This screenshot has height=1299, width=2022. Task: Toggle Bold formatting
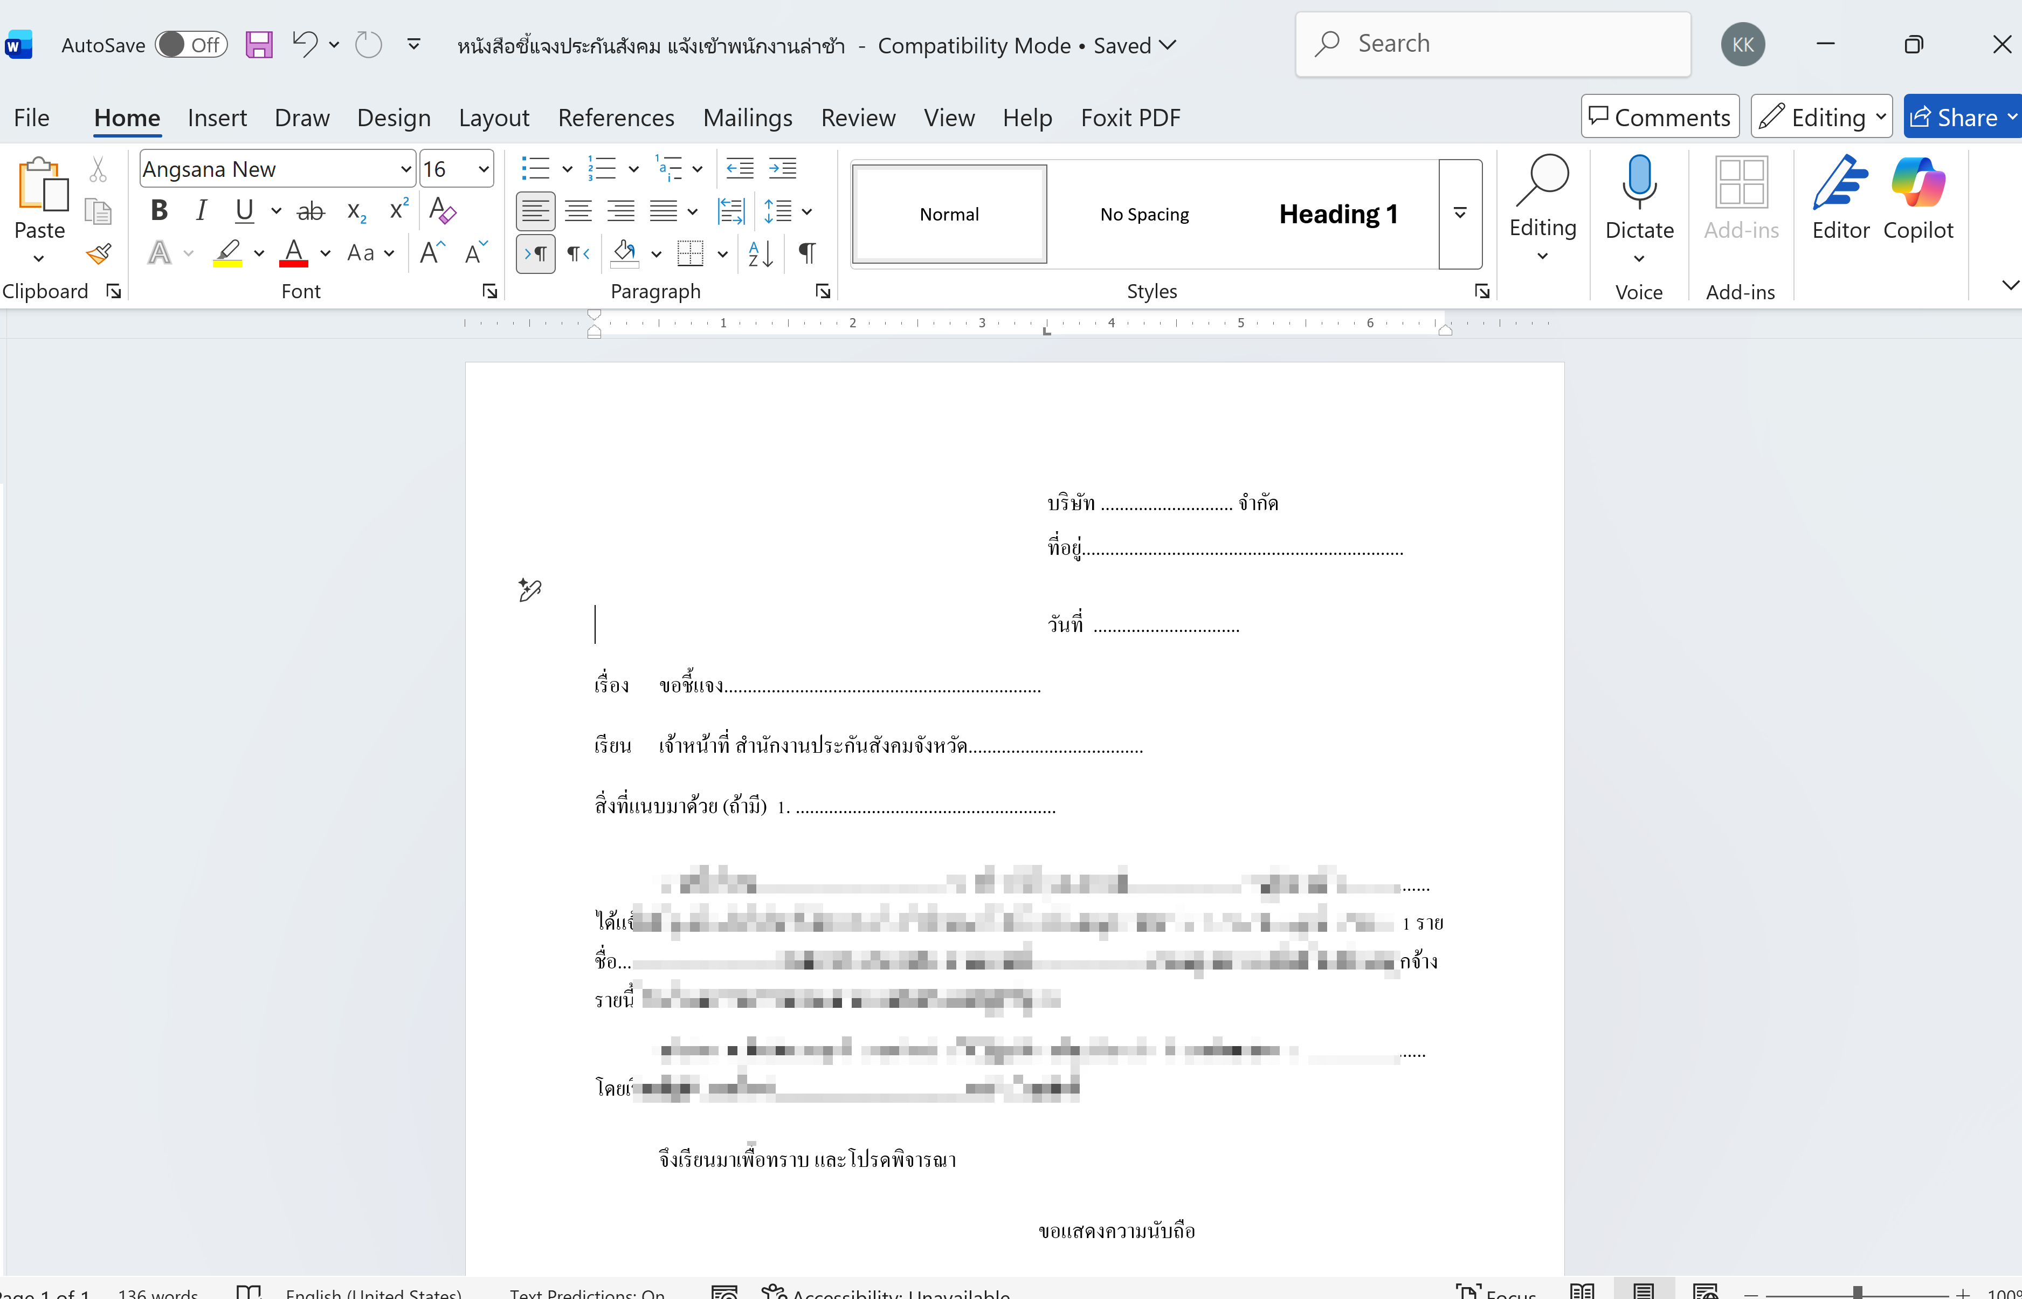click(160, 211)
